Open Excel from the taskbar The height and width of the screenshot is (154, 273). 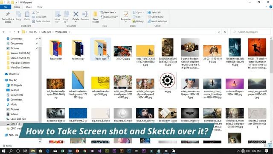pos(63,151)
